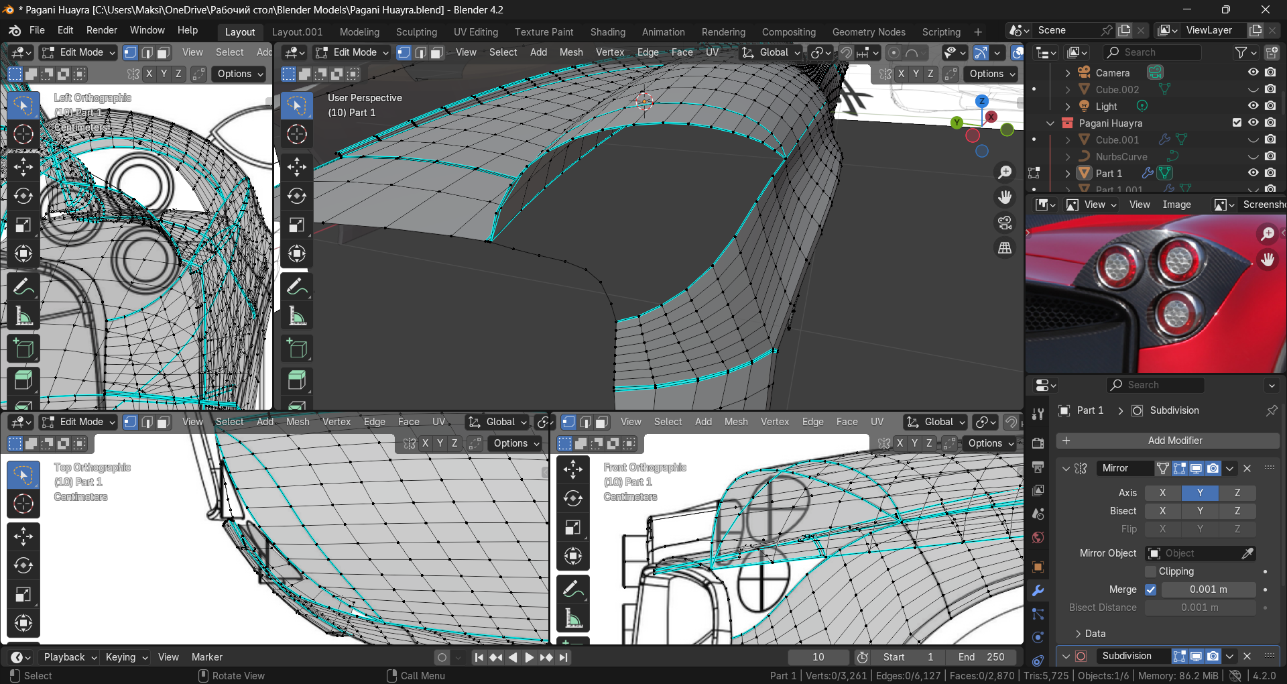Viewport: 1287px width, 684px height.
Task: Click the End frame field showing 250
Action: (x=981, y=657)
